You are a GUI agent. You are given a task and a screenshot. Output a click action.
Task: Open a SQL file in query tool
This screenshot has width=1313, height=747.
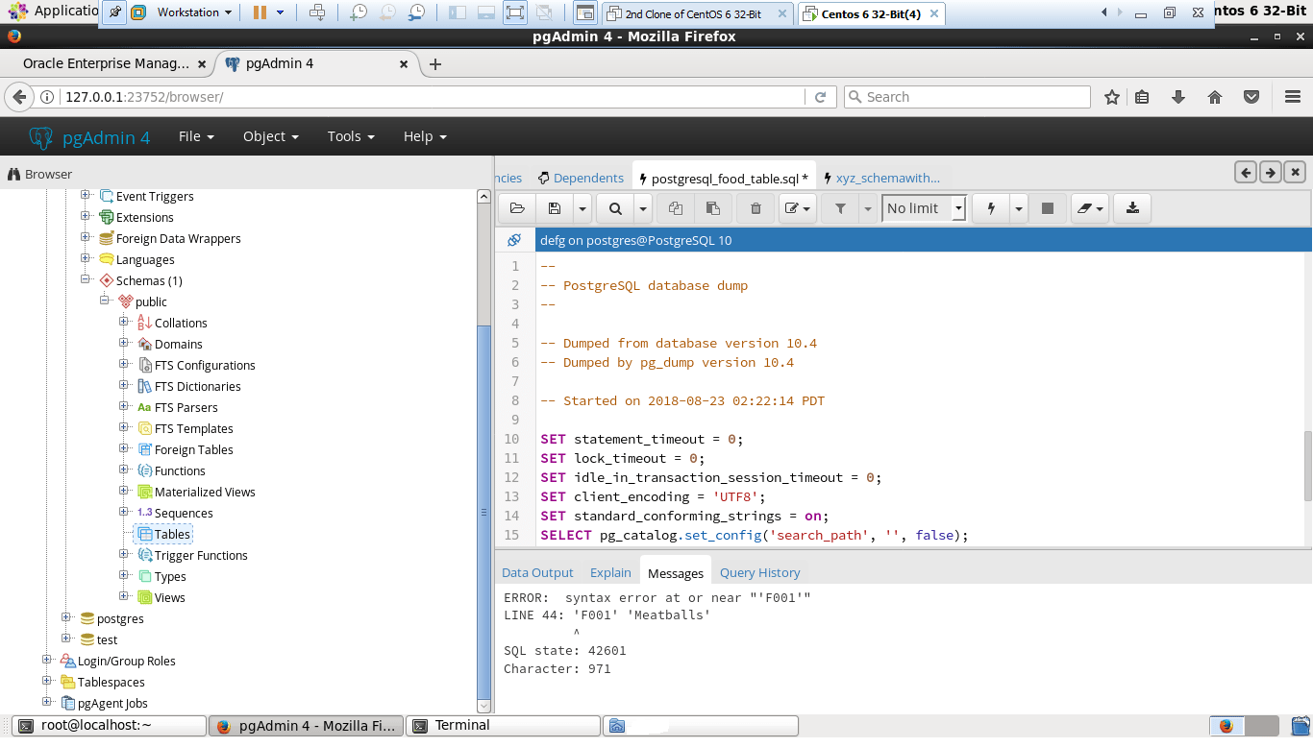click(516, 208)
